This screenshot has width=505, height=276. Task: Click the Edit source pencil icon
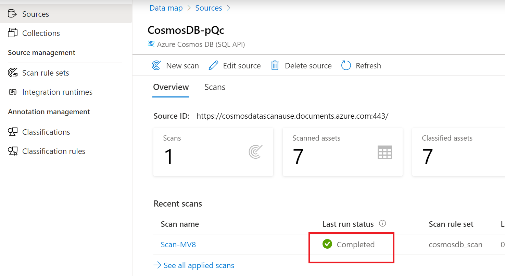point(213,65)
